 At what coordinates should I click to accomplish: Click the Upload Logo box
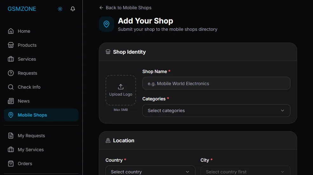121,90
